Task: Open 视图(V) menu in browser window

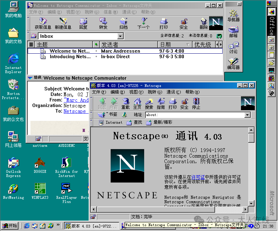Action: tap(136, 92)
